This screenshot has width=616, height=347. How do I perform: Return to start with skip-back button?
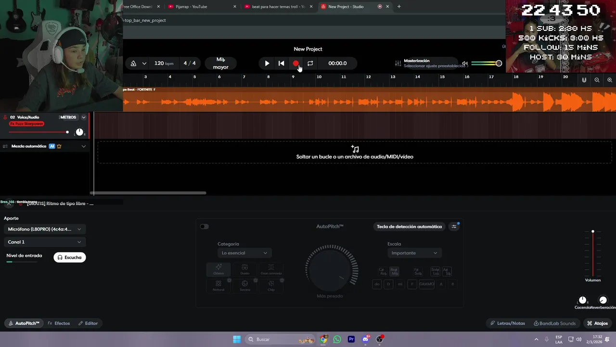282,63
